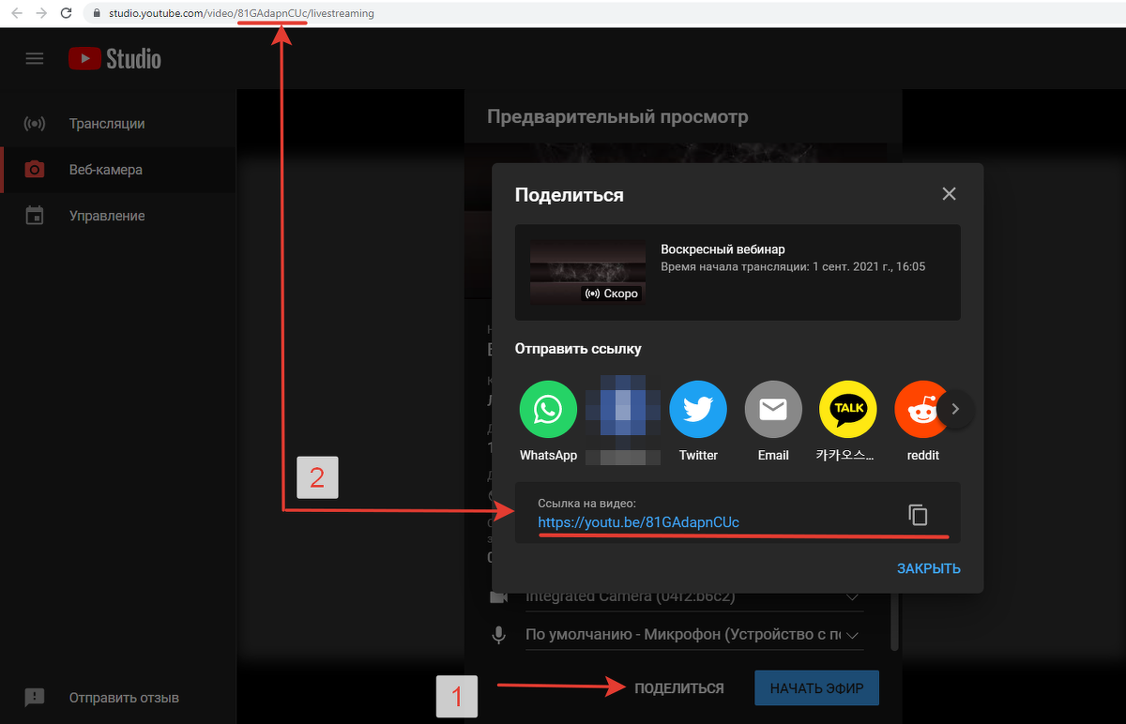Click the padlock icon in the address bar
Viewport: 1126px width, 724px height.
98,14
